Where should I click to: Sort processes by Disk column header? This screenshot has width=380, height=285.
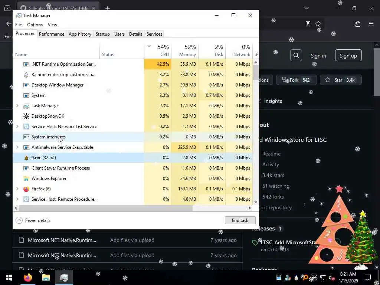point(212,50)
